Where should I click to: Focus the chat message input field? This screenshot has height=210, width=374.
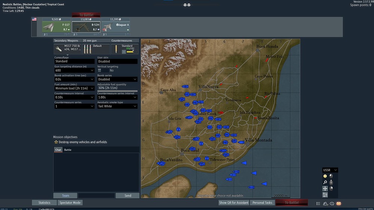96,196
